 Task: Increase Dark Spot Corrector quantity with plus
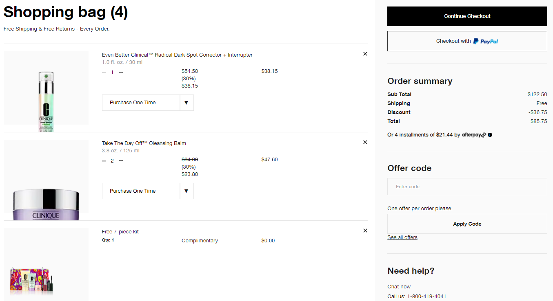(121, 73)
